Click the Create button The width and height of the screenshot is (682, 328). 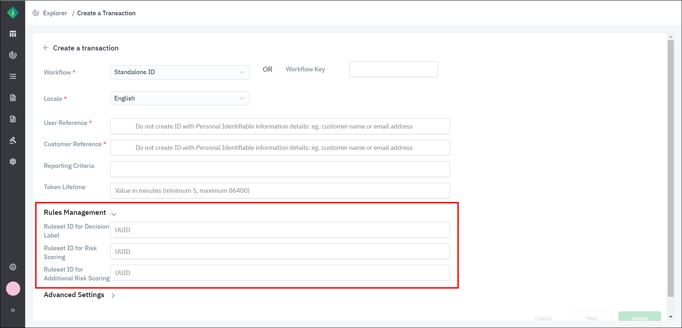[x=639, y=317]
